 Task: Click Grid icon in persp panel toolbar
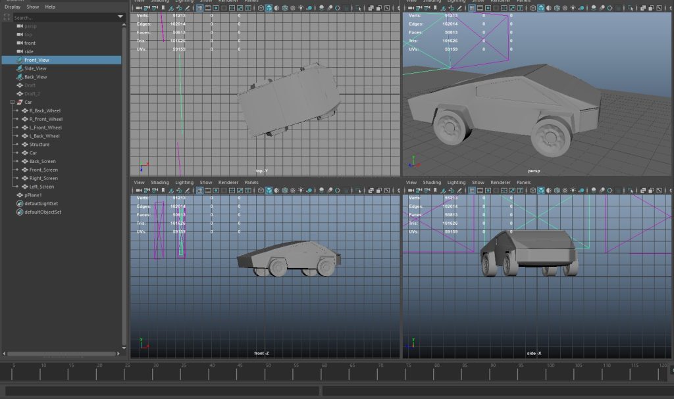(472, 8)
